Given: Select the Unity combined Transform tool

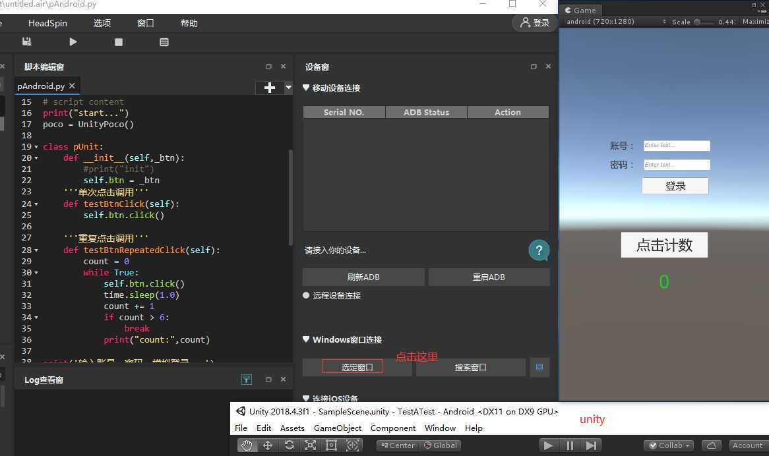Looking at the screenshot, I should click(x=353, y=445).
